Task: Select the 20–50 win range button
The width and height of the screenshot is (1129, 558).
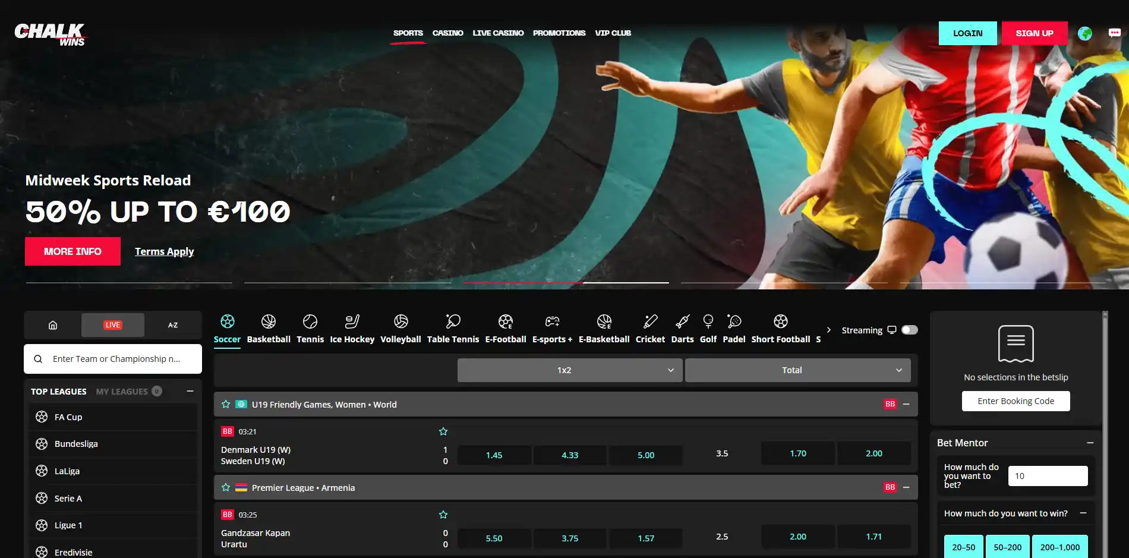Action: (x=964, y=547)
